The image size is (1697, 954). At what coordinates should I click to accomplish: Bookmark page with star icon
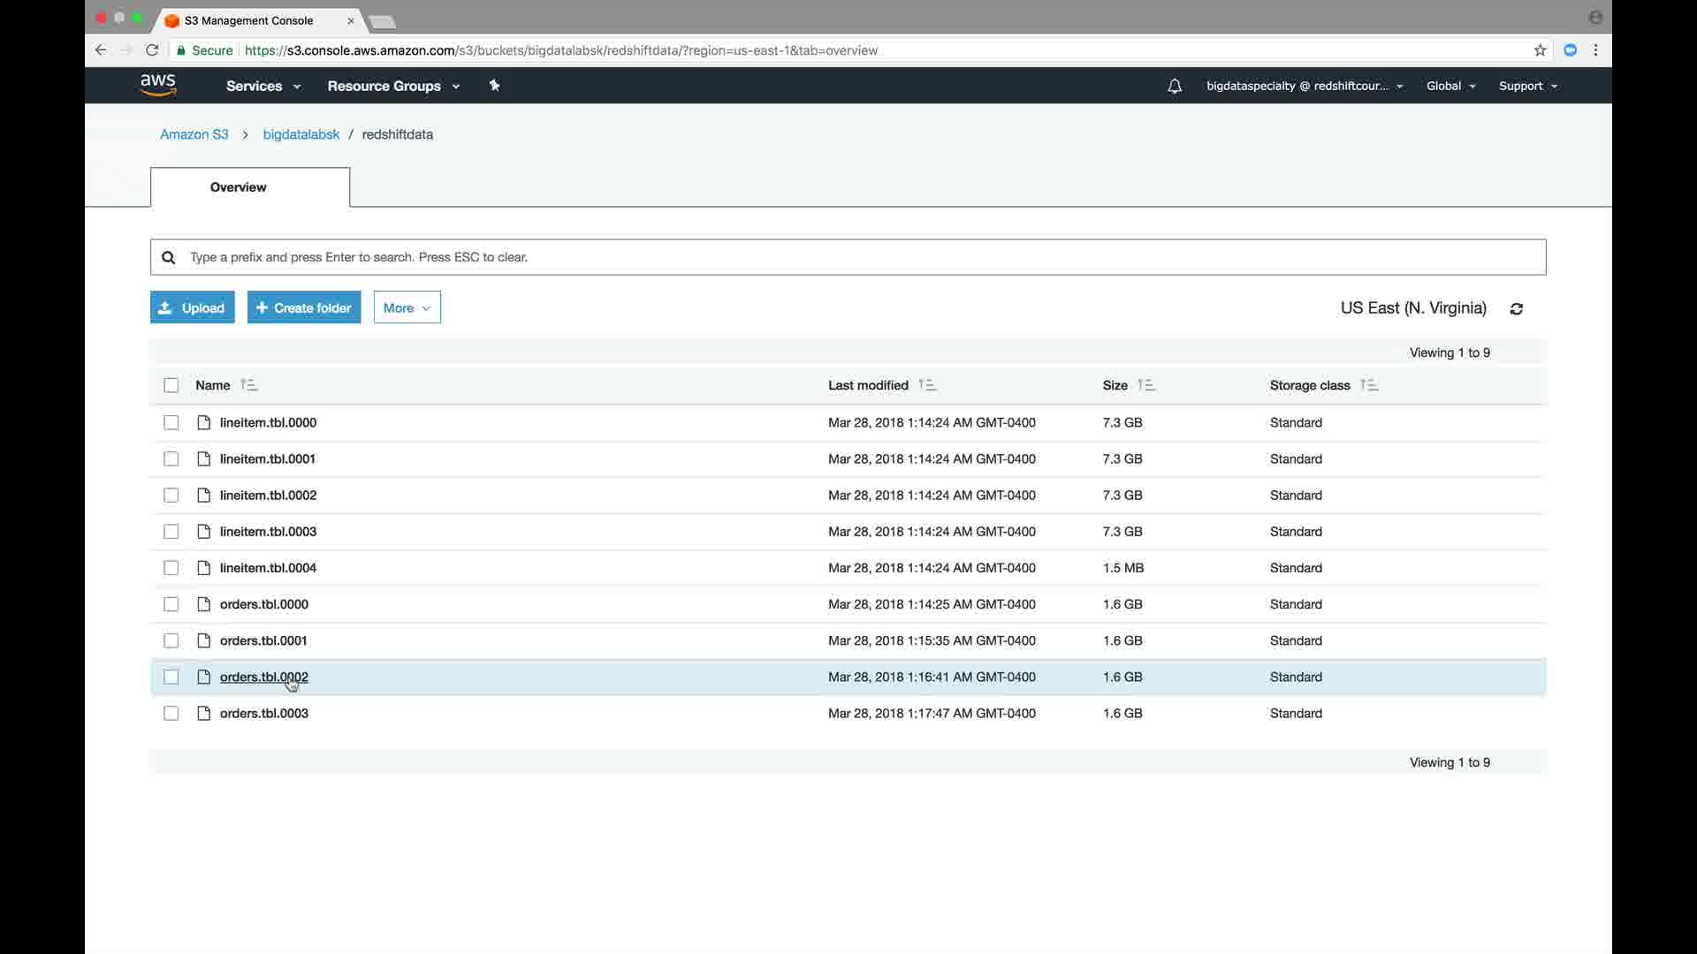1540,50
